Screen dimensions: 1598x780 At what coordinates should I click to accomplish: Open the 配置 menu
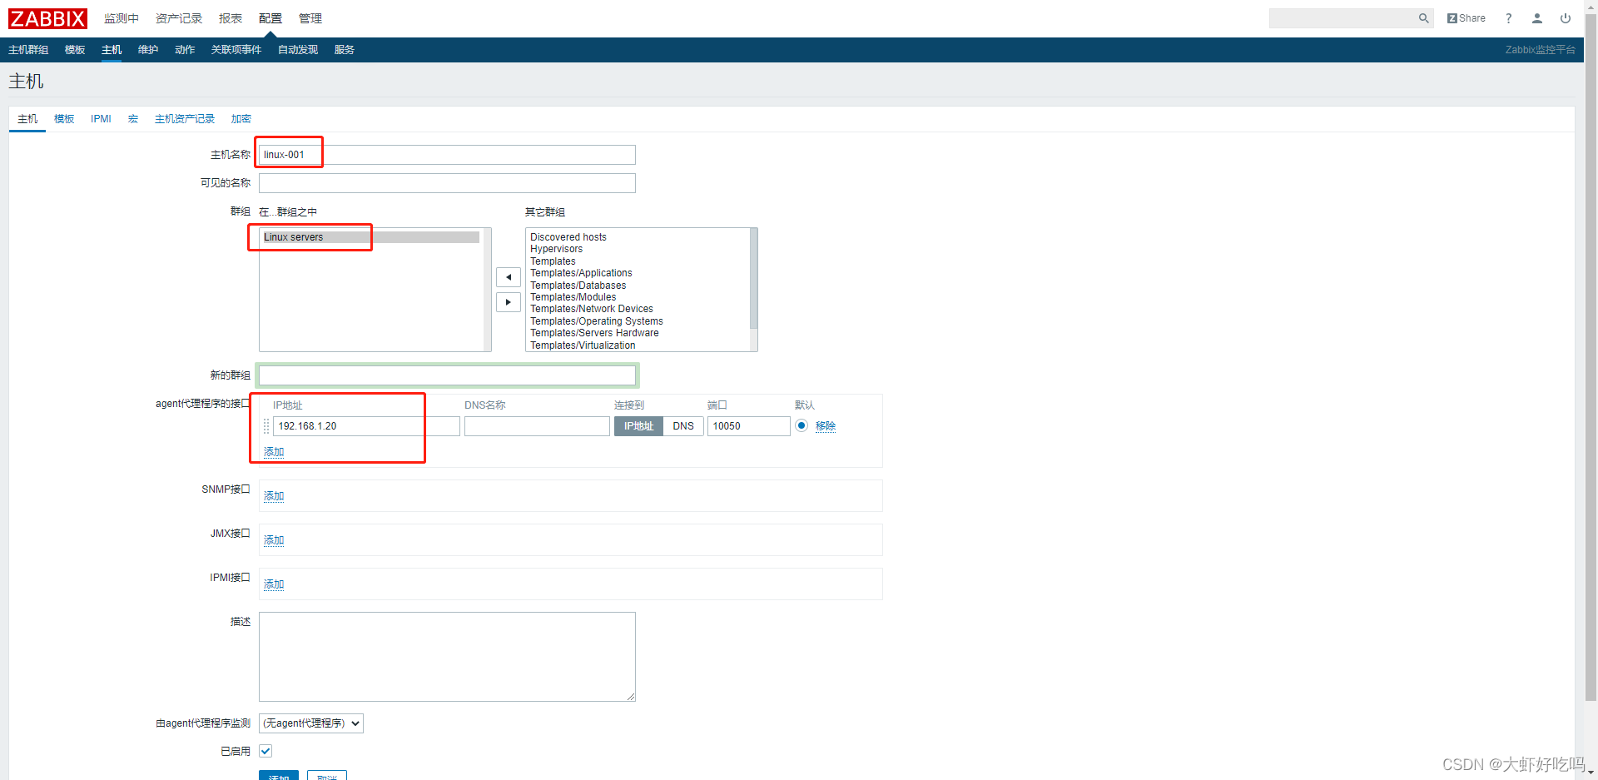[x=270, y=18]
